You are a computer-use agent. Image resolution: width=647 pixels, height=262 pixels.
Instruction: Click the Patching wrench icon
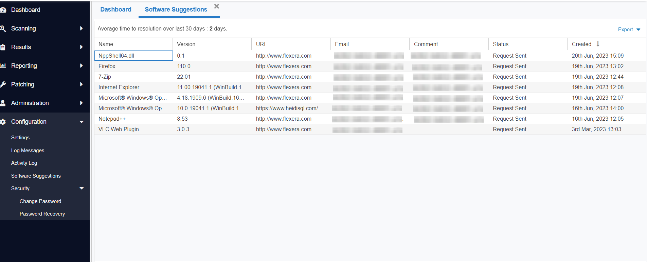point(3,84)
